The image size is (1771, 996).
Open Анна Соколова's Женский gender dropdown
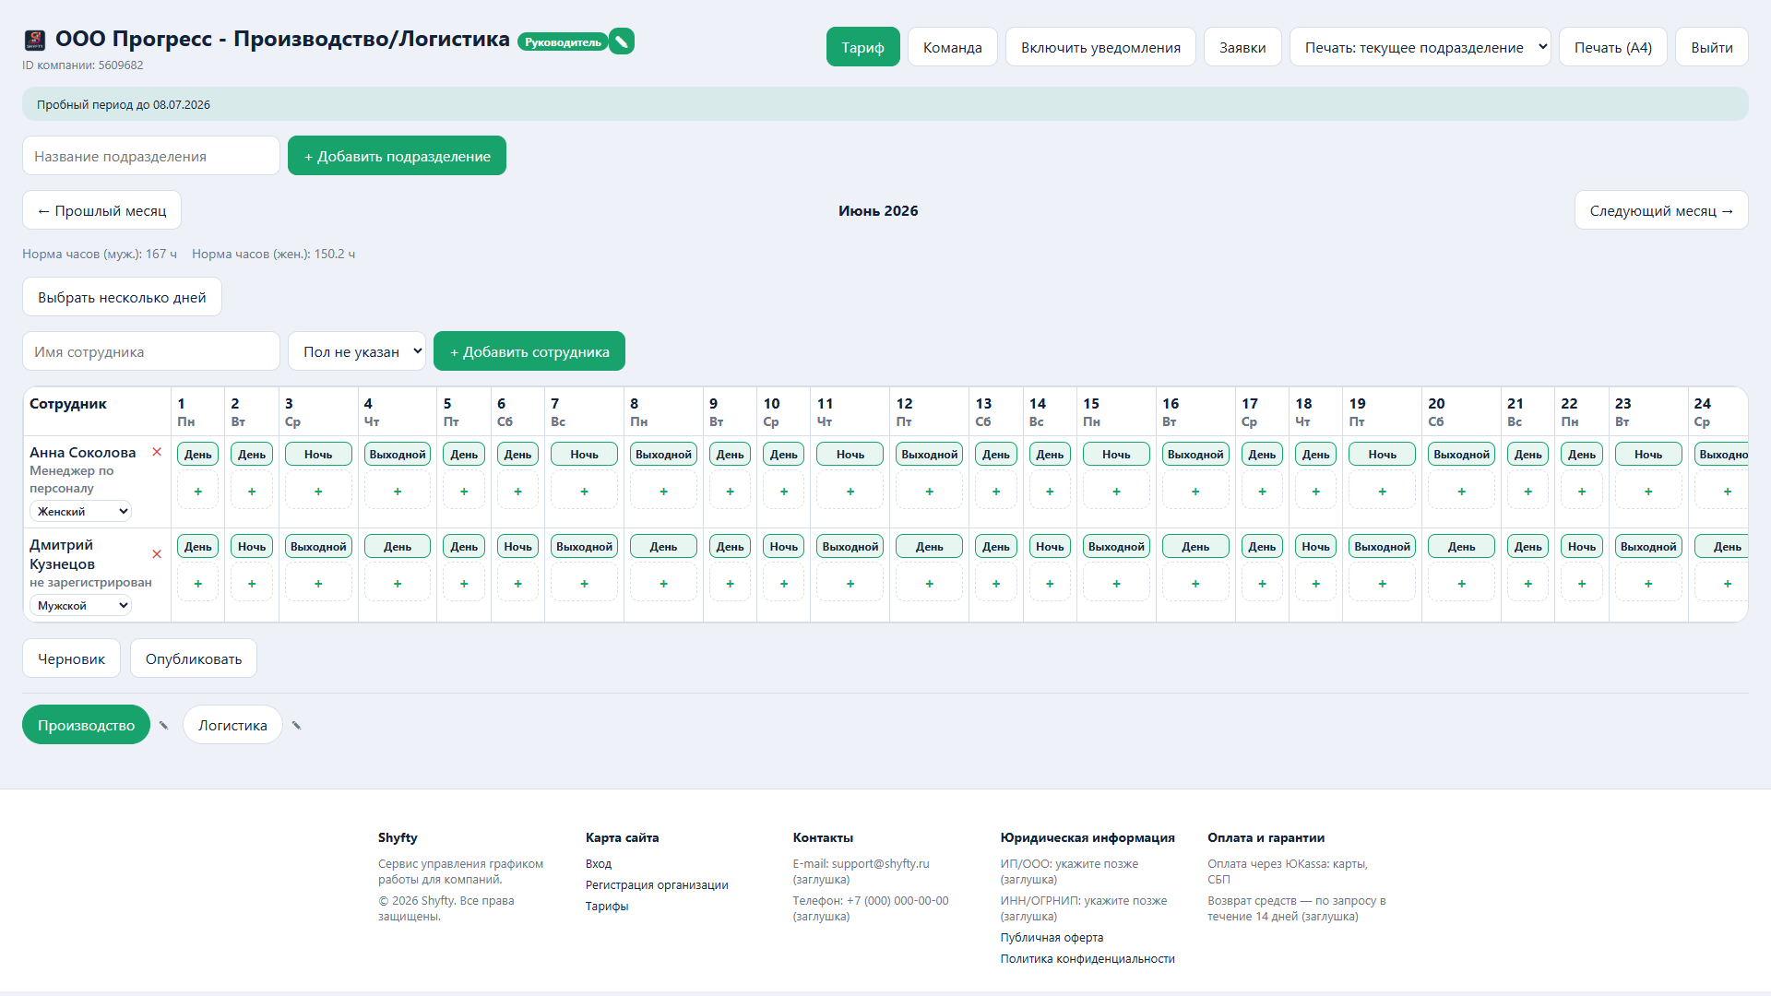click(x=81, y=511)
